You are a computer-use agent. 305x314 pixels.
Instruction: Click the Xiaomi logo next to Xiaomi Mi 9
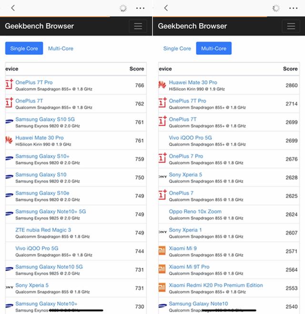point(162,251)
